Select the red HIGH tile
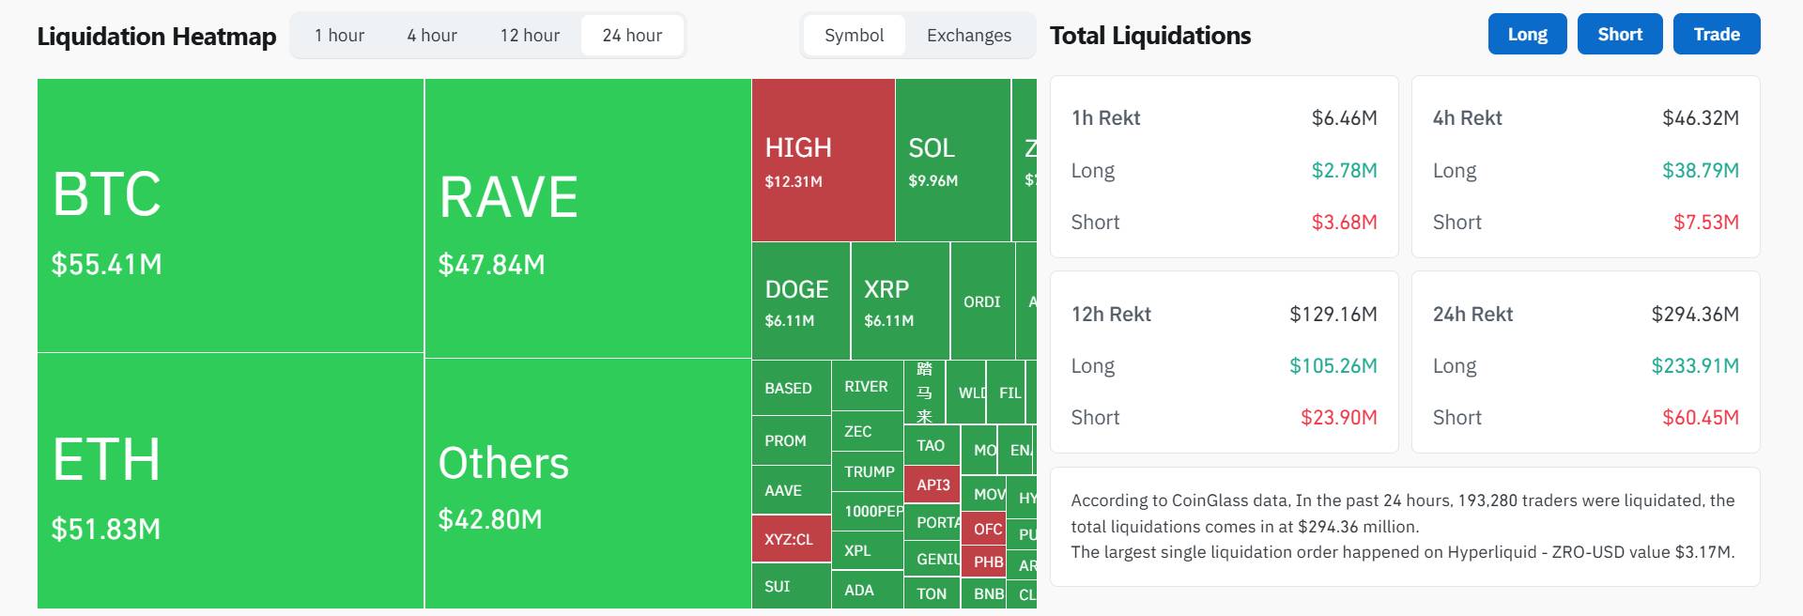Screen dimensions: 1803x616 pos(823,161)
